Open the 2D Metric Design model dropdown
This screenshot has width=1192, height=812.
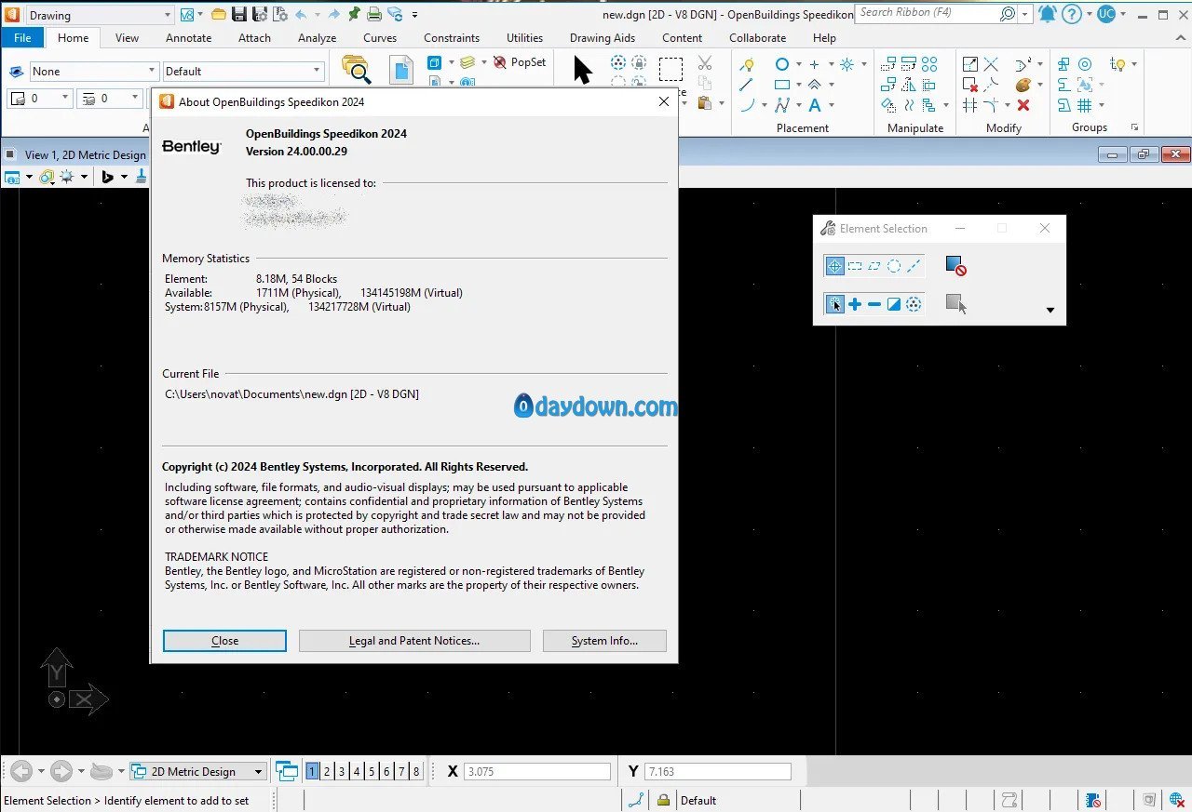258,771
